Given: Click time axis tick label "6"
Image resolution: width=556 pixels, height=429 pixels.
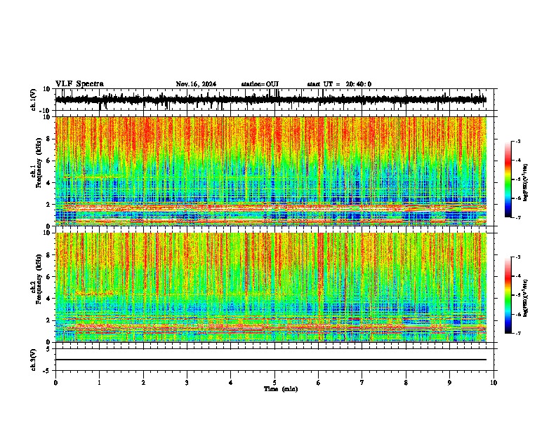Looking at the screenshot, I should point(319,383).
